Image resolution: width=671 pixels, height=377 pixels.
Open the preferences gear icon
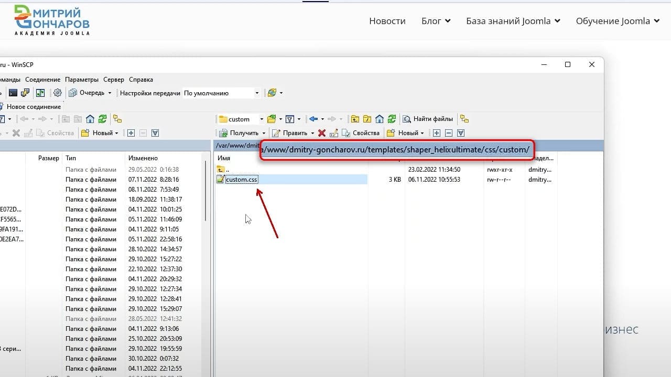click(x=58, y=93)
